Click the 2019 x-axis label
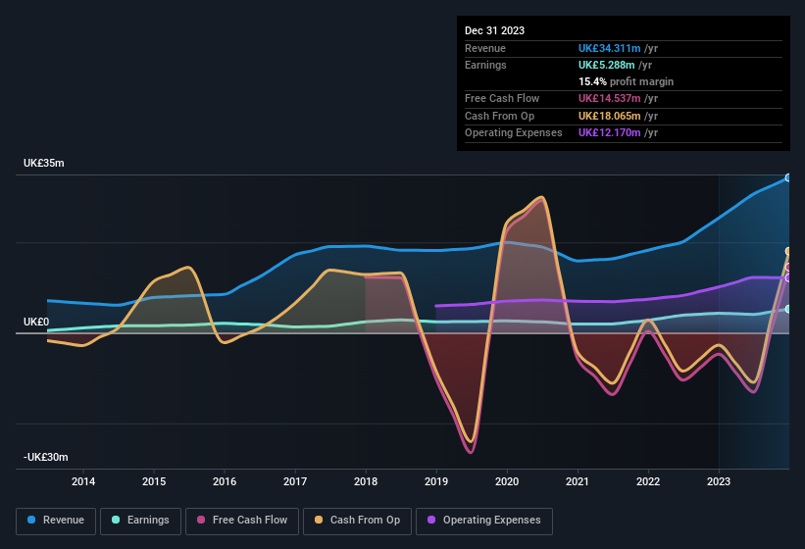This screenshot has height=549, width=805. (x=436, y=481)
